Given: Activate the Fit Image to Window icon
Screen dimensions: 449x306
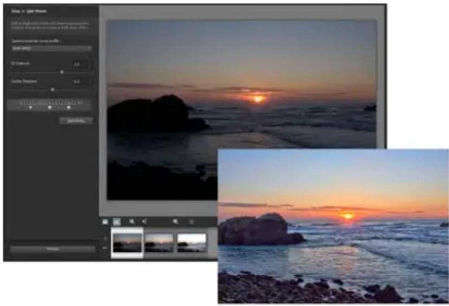Looking at the screenshot, I should coord(117,221).
